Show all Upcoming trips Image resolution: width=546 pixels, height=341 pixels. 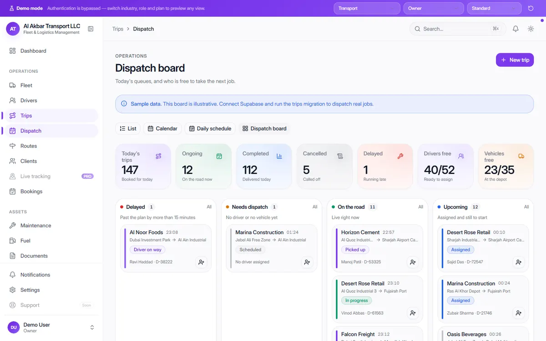pos(526,207)
